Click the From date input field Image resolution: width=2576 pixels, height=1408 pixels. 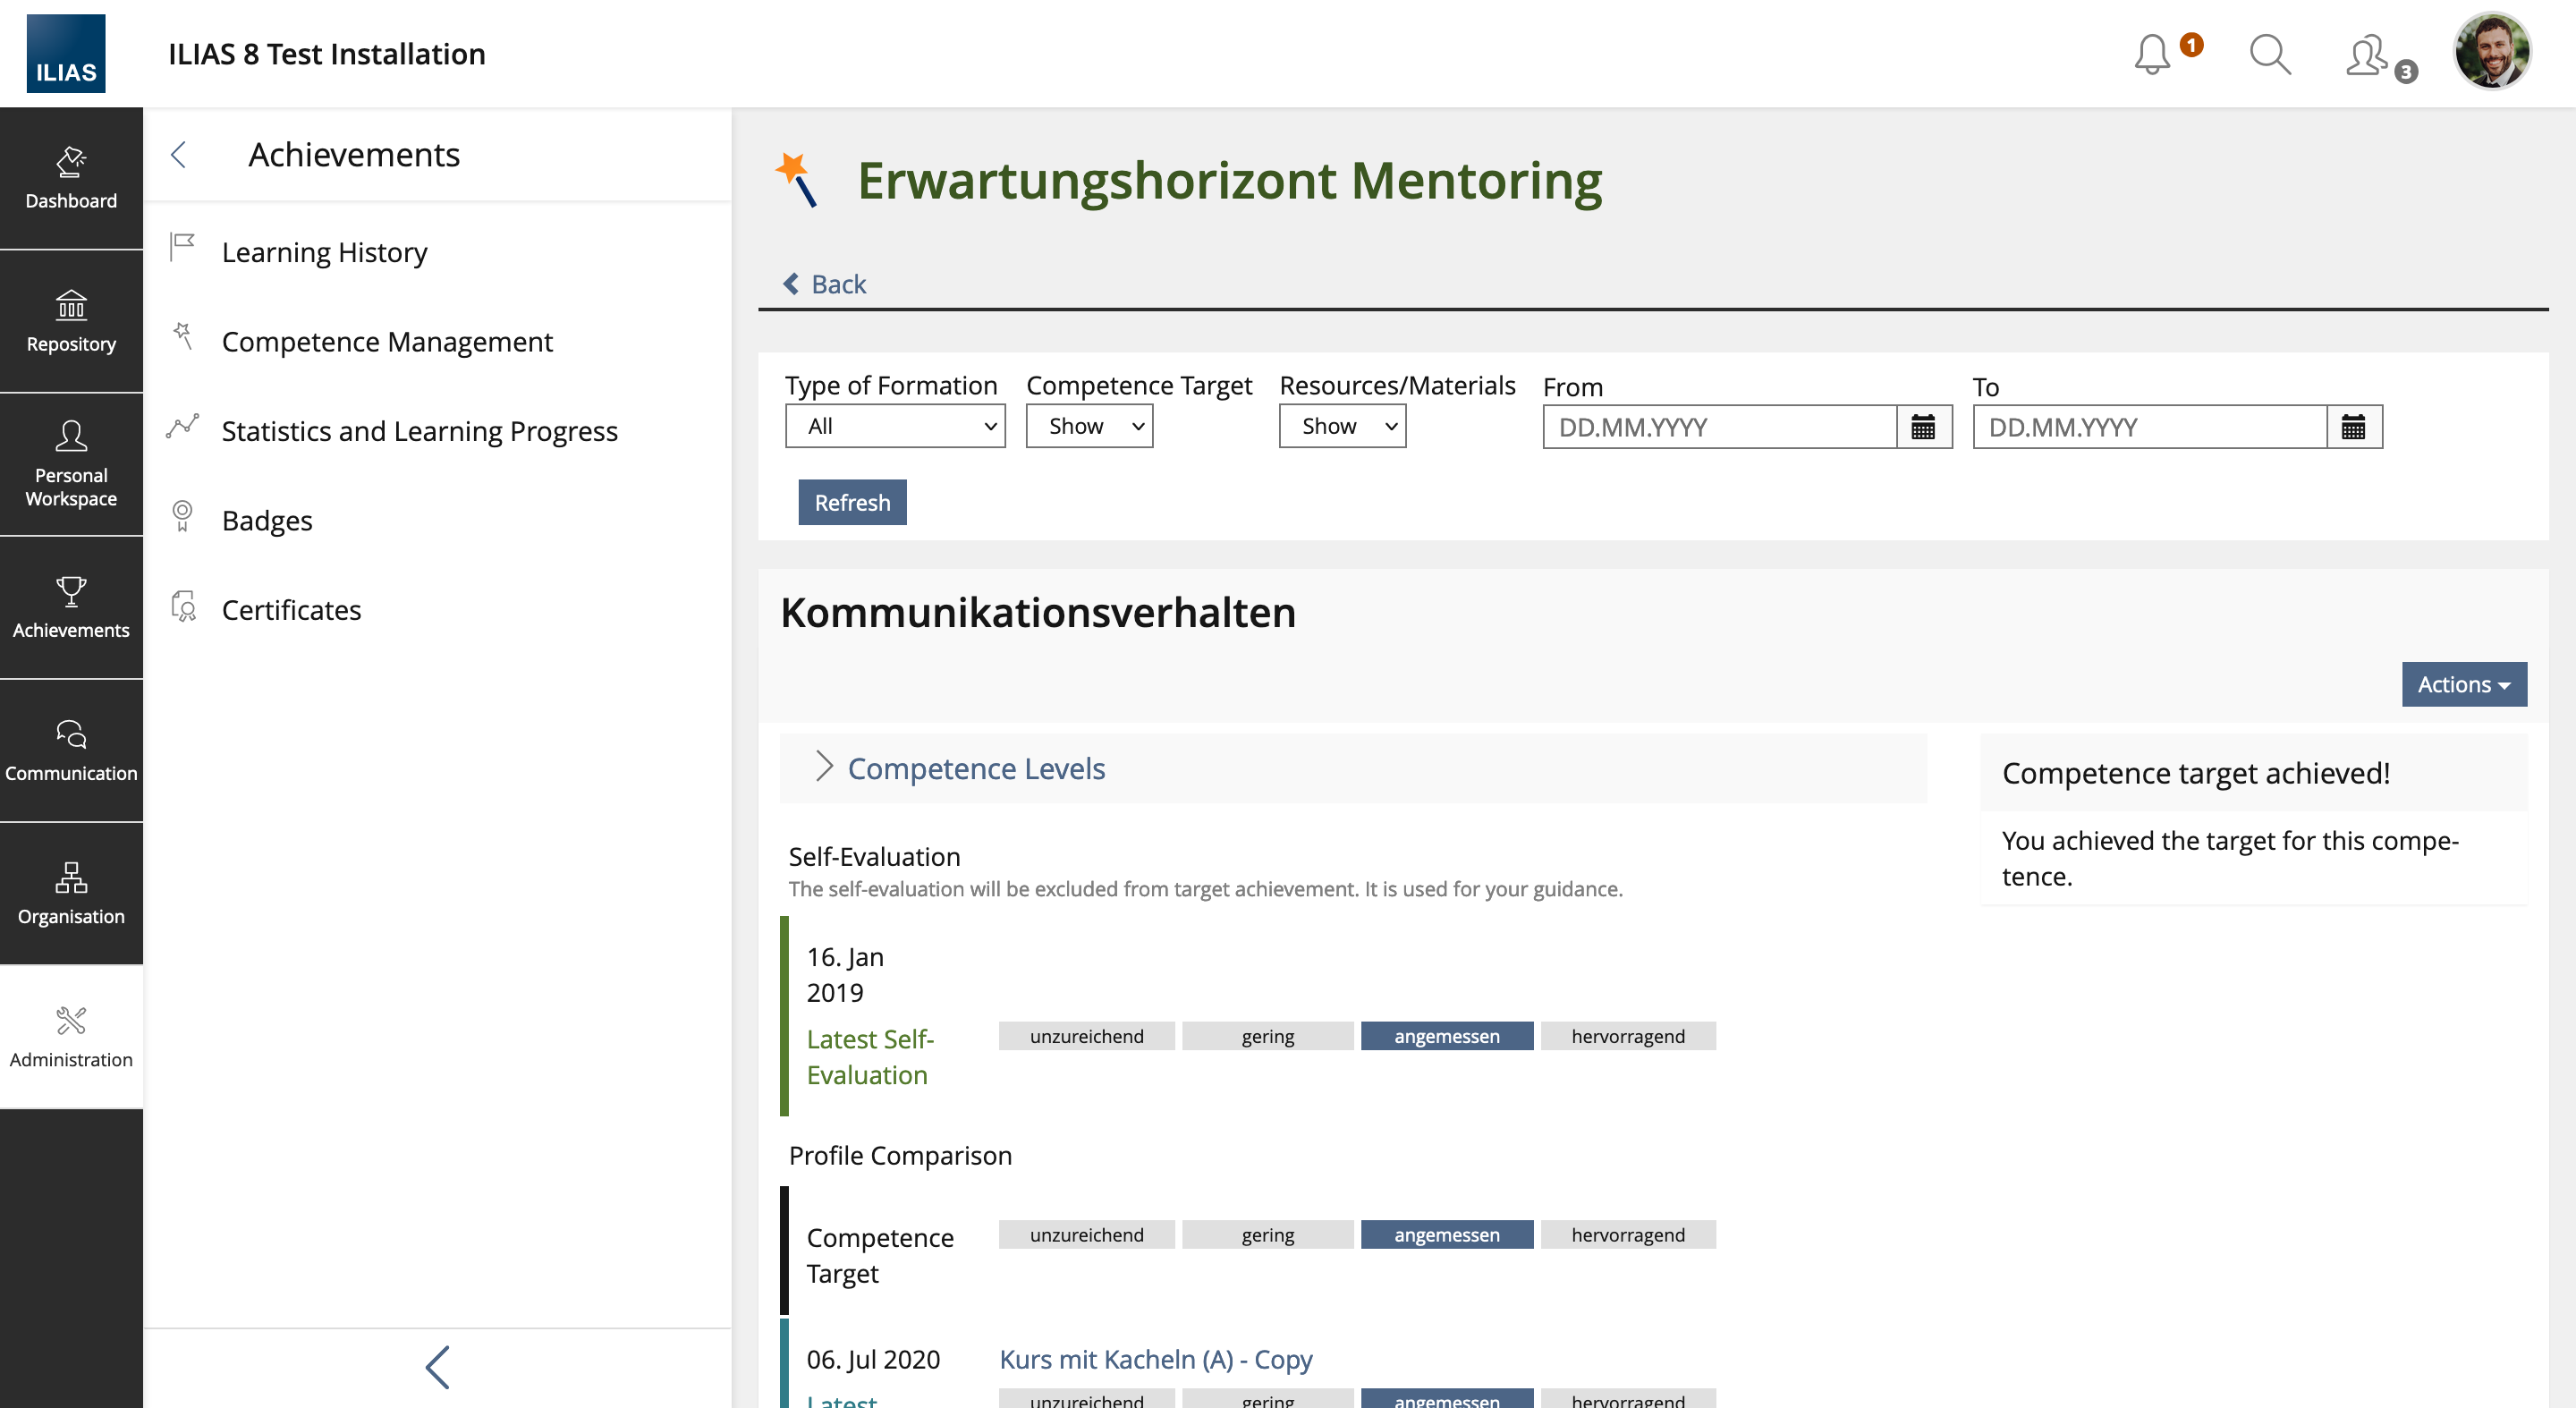[x=1719, y=427]
